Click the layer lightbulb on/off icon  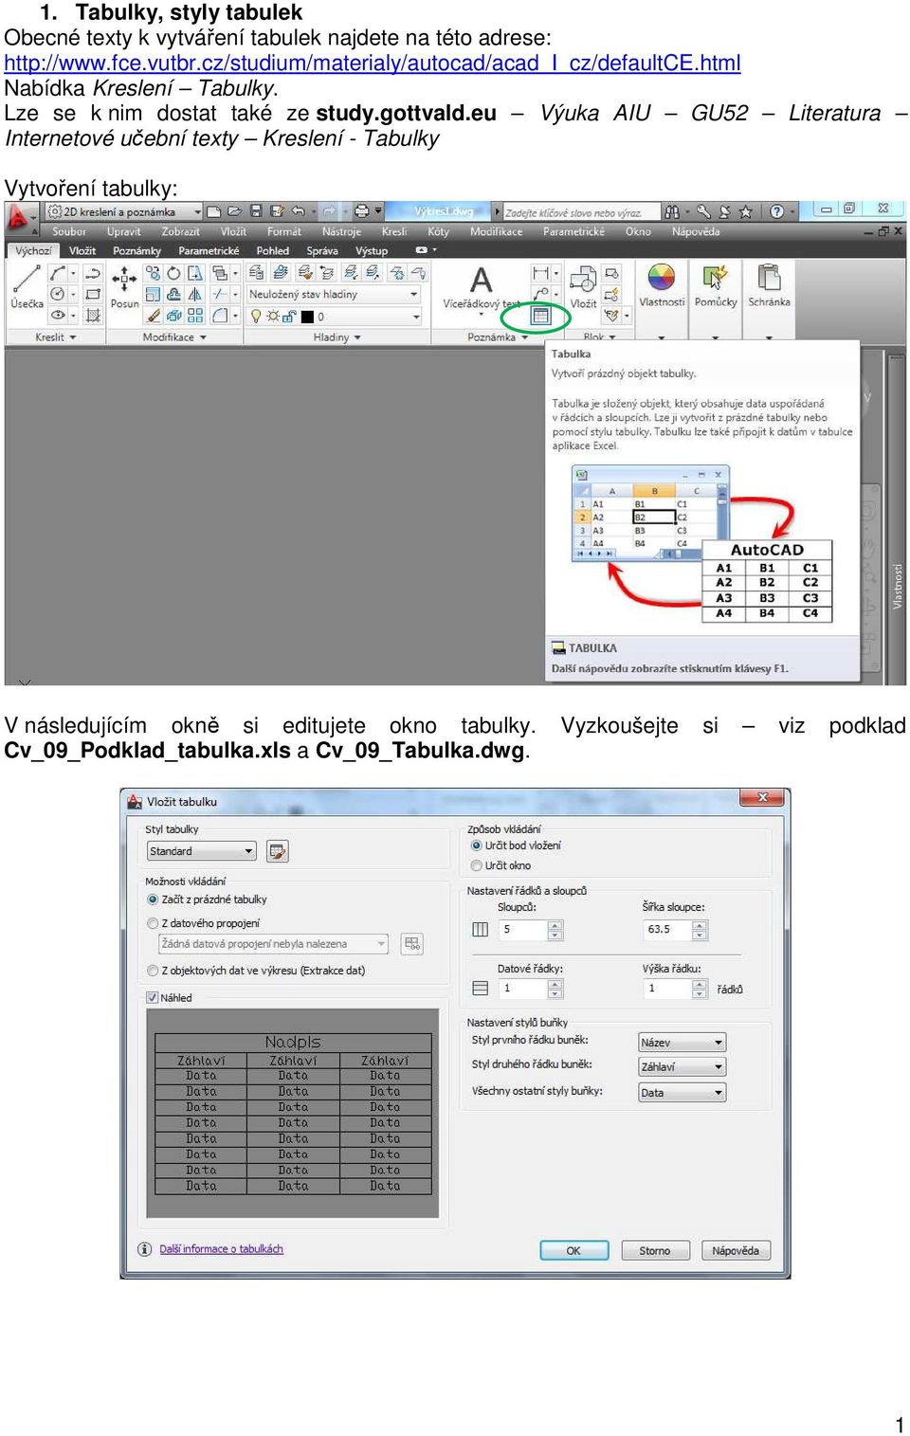pos(255,317)
